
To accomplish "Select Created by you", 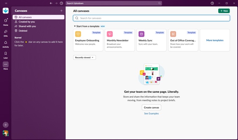I will coord(38,22).
